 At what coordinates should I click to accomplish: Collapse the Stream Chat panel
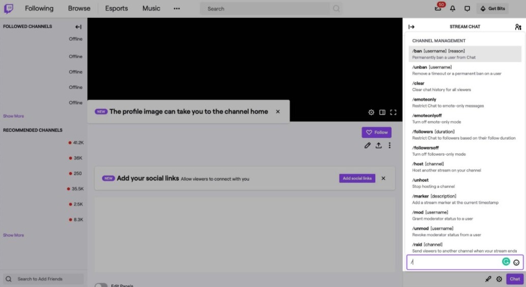click(x=411, y=27)
